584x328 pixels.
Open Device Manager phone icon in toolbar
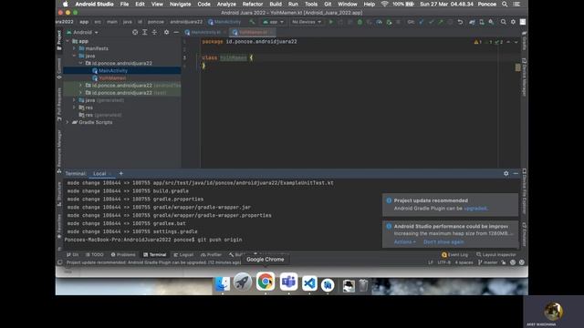[482, 22]
